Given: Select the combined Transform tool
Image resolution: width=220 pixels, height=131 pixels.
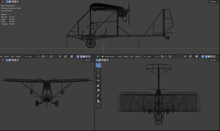Looking at the screenshot, I should click(x=98, y=90).
